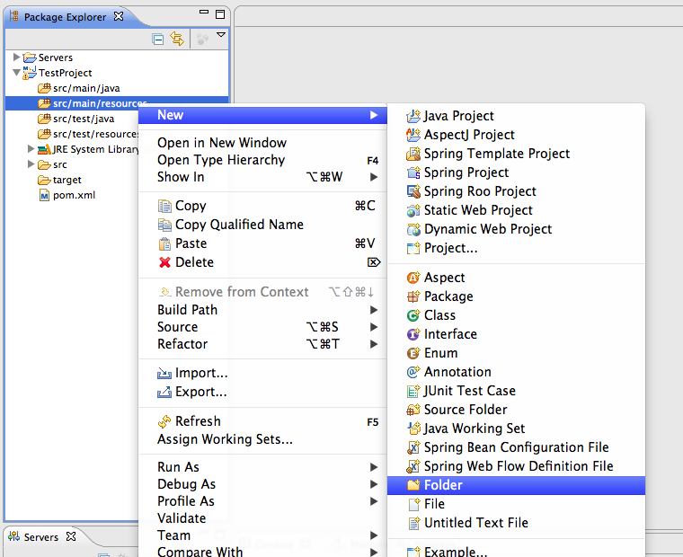683x557 pixels.
Task: Open the Build Path submenu
Action: click(x=262, y=310)
